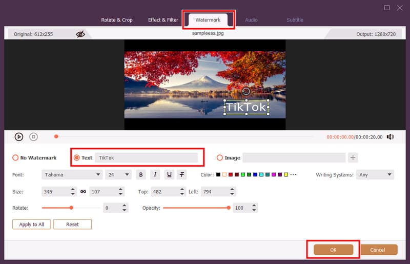The height and width of the screenshot is (264, 410).
Task: Select the Image watermark radio button
Action: (x=220, y=158)
